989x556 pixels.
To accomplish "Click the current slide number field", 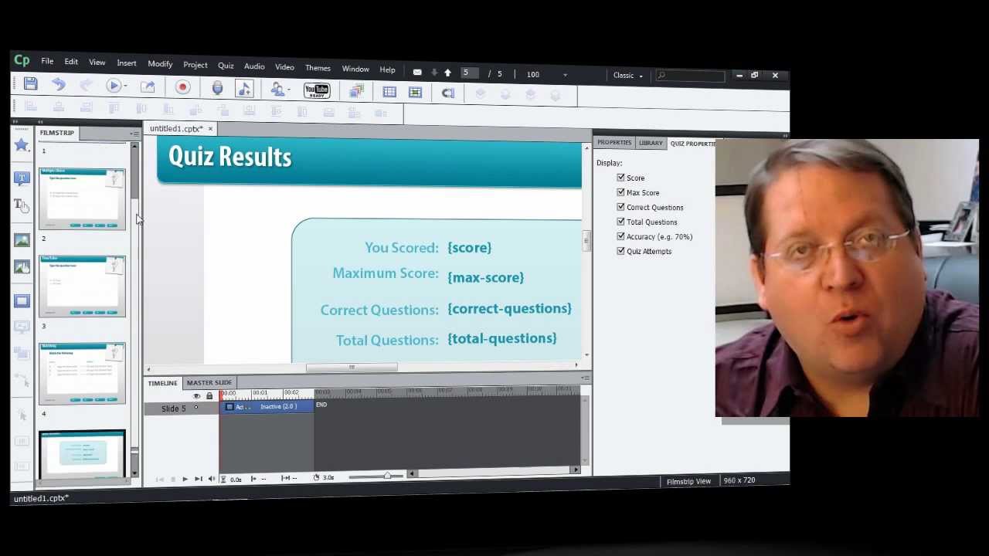I will (469, 73).
